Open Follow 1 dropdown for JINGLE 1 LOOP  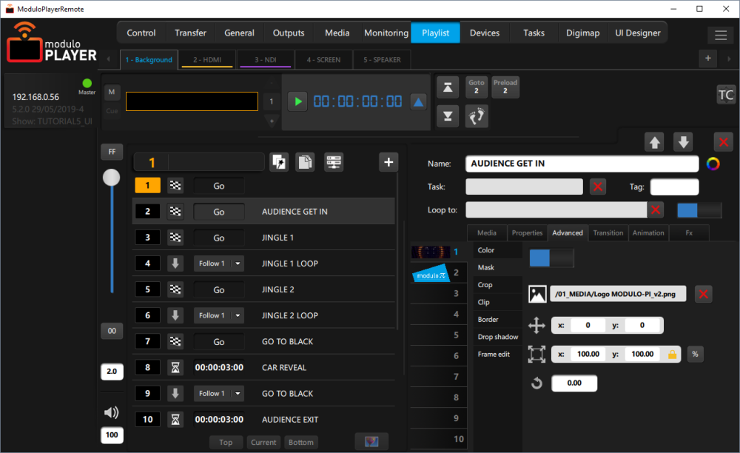pos(237,264)
